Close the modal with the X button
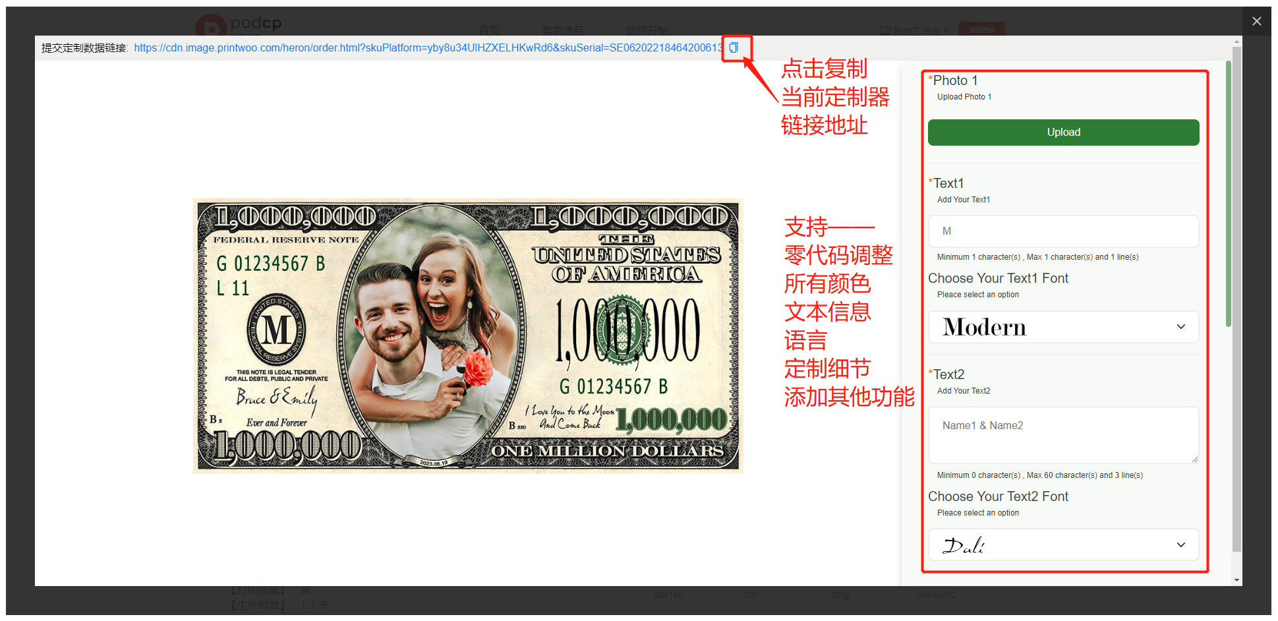1278x621 pixels. click(x=1257, y=21)
